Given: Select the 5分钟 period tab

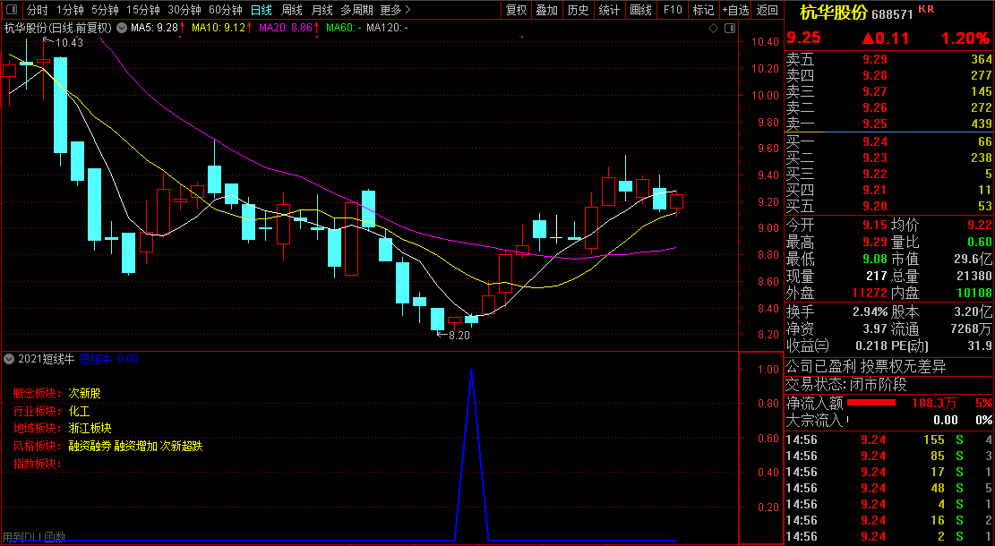Looking at the screenshot, I should click(105, 10).
